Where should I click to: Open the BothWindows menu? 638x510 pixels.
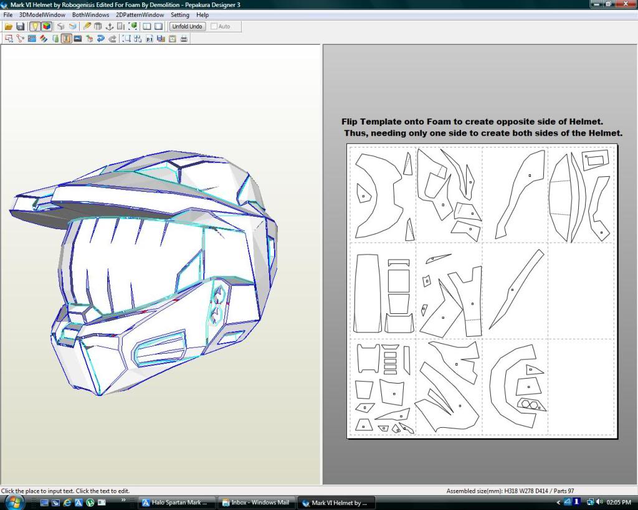[91, 15]
